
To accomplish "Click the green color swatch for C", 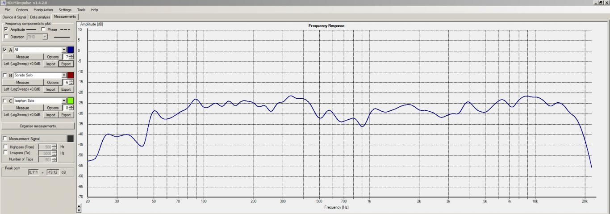I will pyautogui.click(x=71, y=101).
